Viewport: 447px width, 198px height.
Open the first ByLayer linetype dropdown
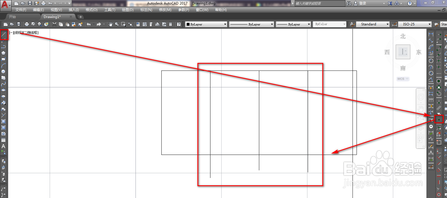(x=252, y=24)
